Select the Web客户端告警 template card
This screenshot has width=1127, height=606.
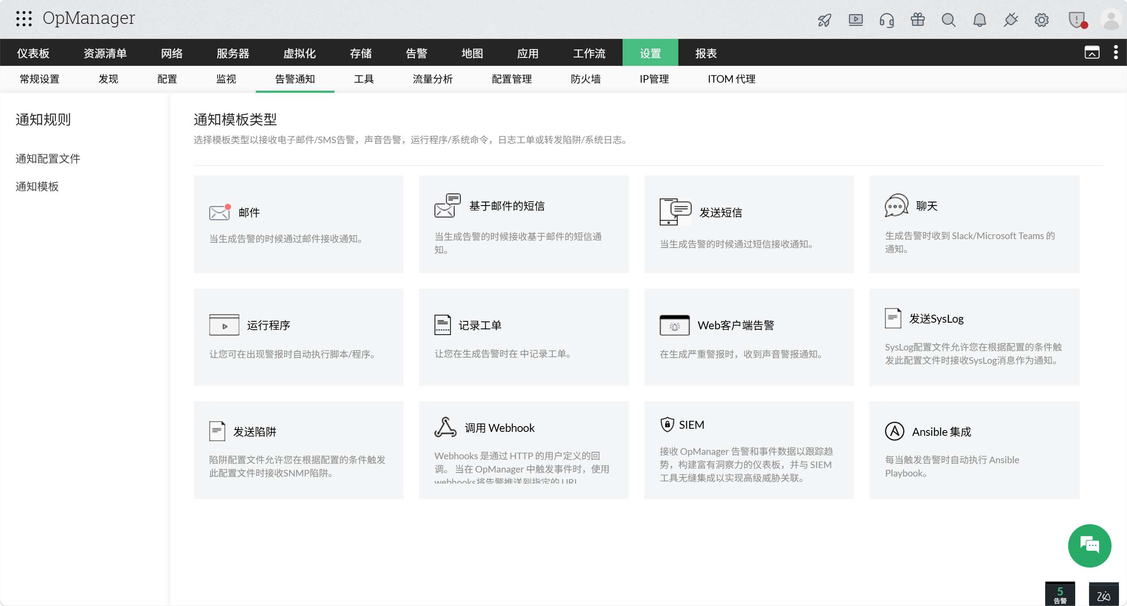tap(749, 337)
